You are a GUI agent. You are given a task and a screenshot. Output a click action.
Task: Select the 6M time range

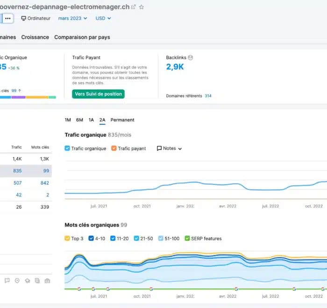point(79,120)
